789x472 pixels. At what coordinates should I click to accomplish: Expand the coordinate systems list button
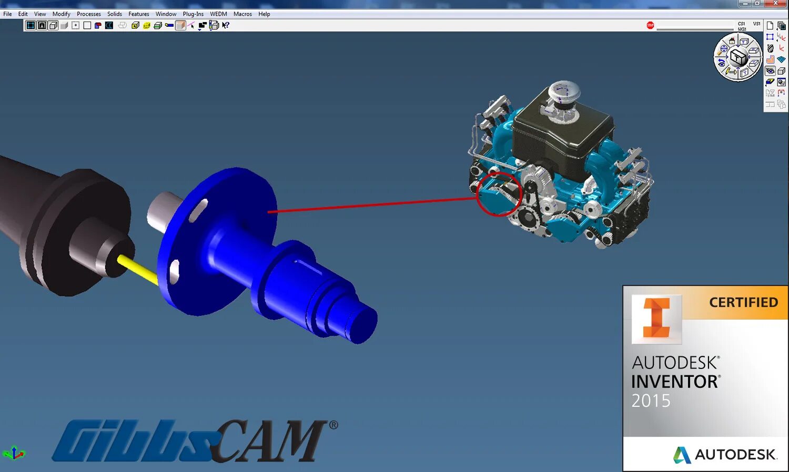click(x=782, y=37)
